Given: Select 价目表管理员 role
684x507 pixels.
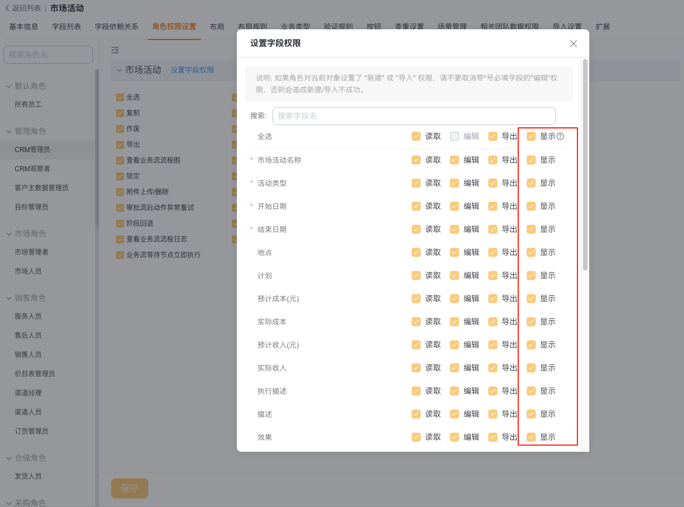Looking at the screenshot, I should [x=35, y=374].
